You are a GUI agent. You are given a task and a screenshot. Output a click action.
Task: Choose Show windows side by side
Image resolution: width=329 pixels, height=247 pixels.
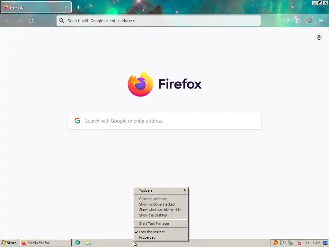tap(161, 210)
